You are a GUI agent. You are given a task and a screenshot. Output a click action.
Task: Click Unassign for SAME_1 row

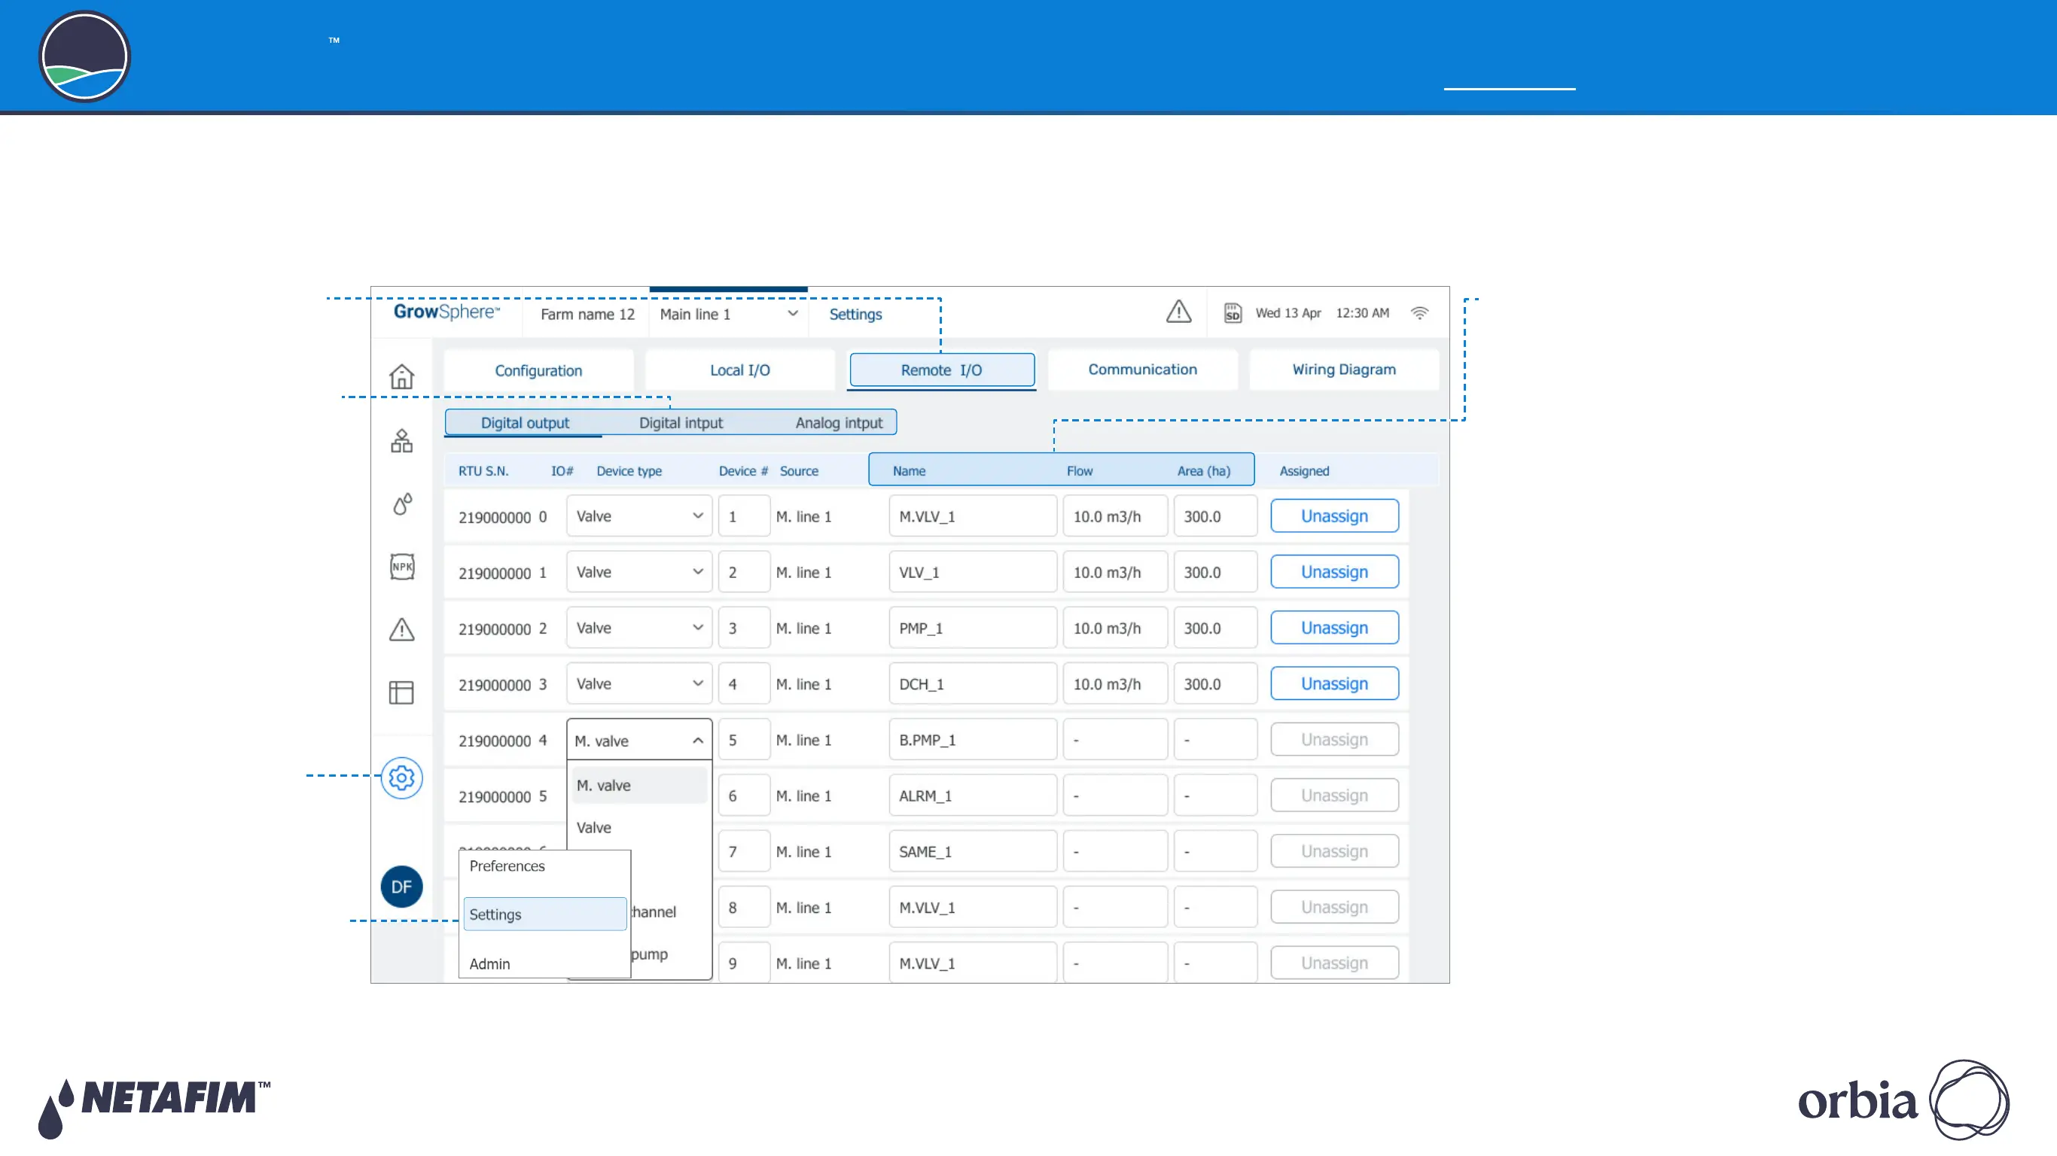click(x=1334, y=851)
